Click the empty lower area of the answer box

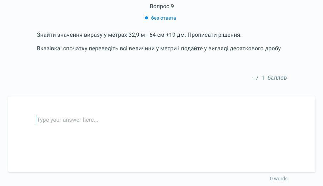tap(162, 152)
